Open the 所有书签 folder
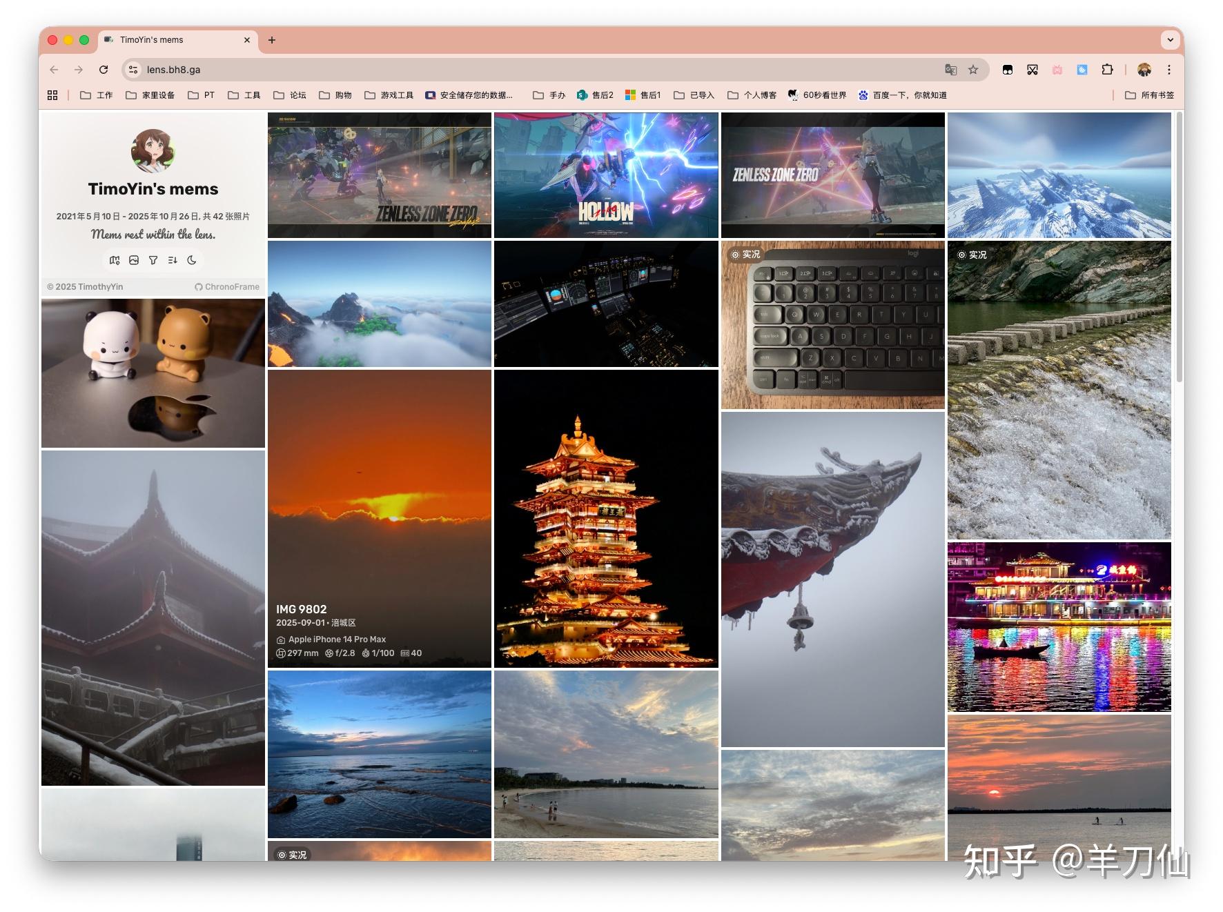Viewport: 1223px width, 912px height. pos(1149,95)
